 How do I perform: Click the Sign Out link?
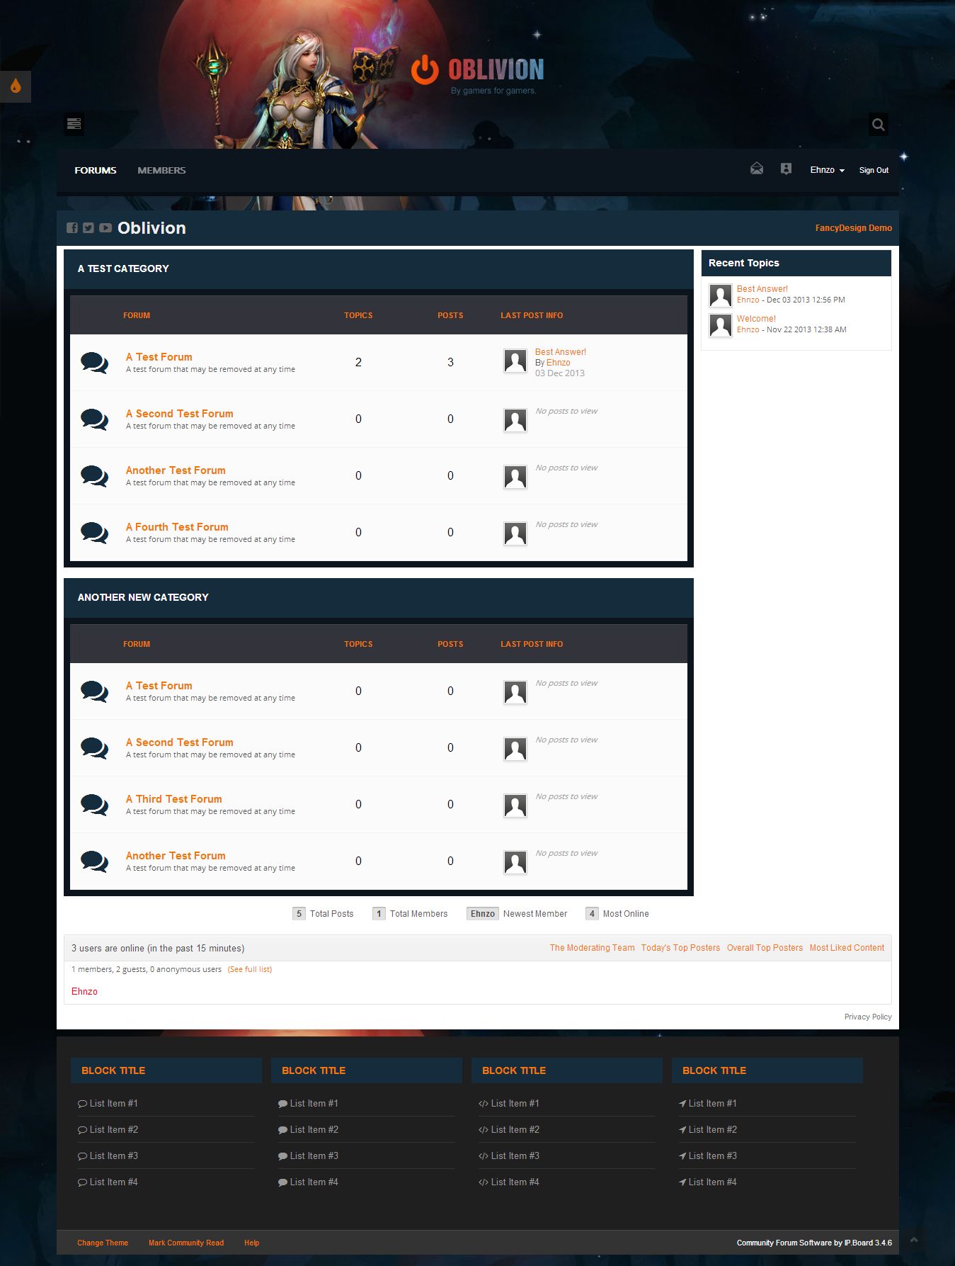tap(874, 170)
